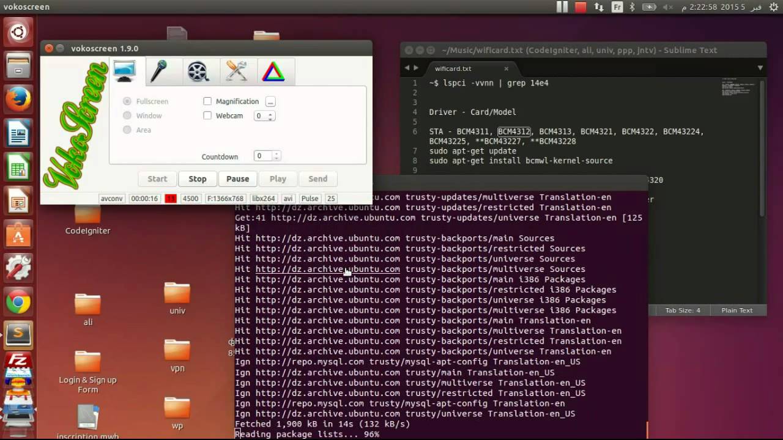The image size is (783, 440).
Task: Launch Firefox from the launcher
Action: (x=18, y=99)
